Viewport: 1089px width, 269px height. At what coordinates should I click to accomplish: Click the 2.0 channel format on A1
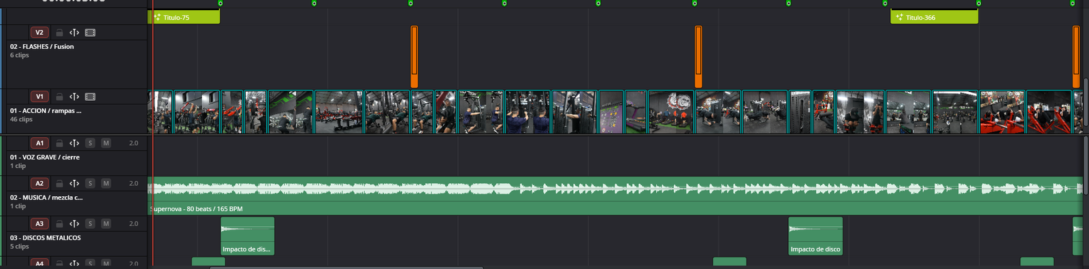pyautogui.click(x=133, y=143)
